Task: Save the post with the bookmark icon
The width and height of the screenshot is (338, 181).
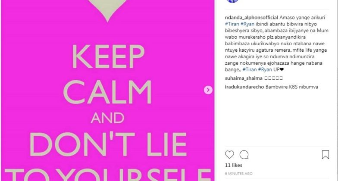Action: (x=325, y=155)
